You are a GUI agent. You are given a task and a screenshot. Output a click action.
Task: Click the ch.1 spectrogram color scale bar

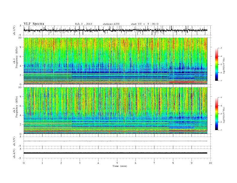tap(217, 64)
